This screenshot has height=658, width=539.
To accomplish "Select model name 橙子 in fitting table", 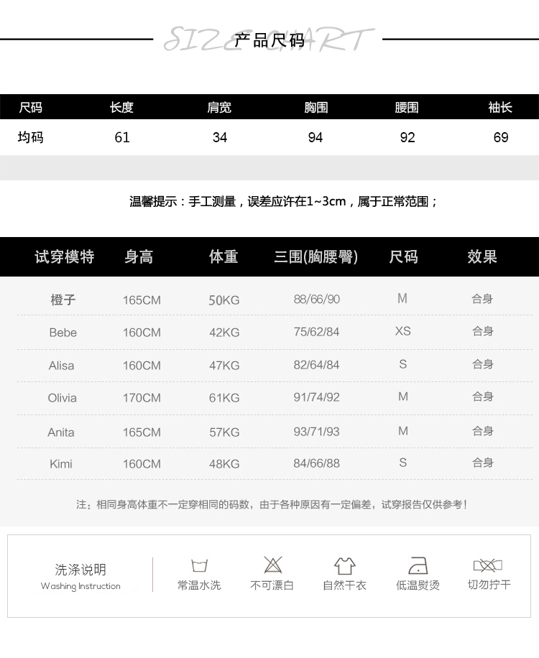I will (x=63, y=300).
